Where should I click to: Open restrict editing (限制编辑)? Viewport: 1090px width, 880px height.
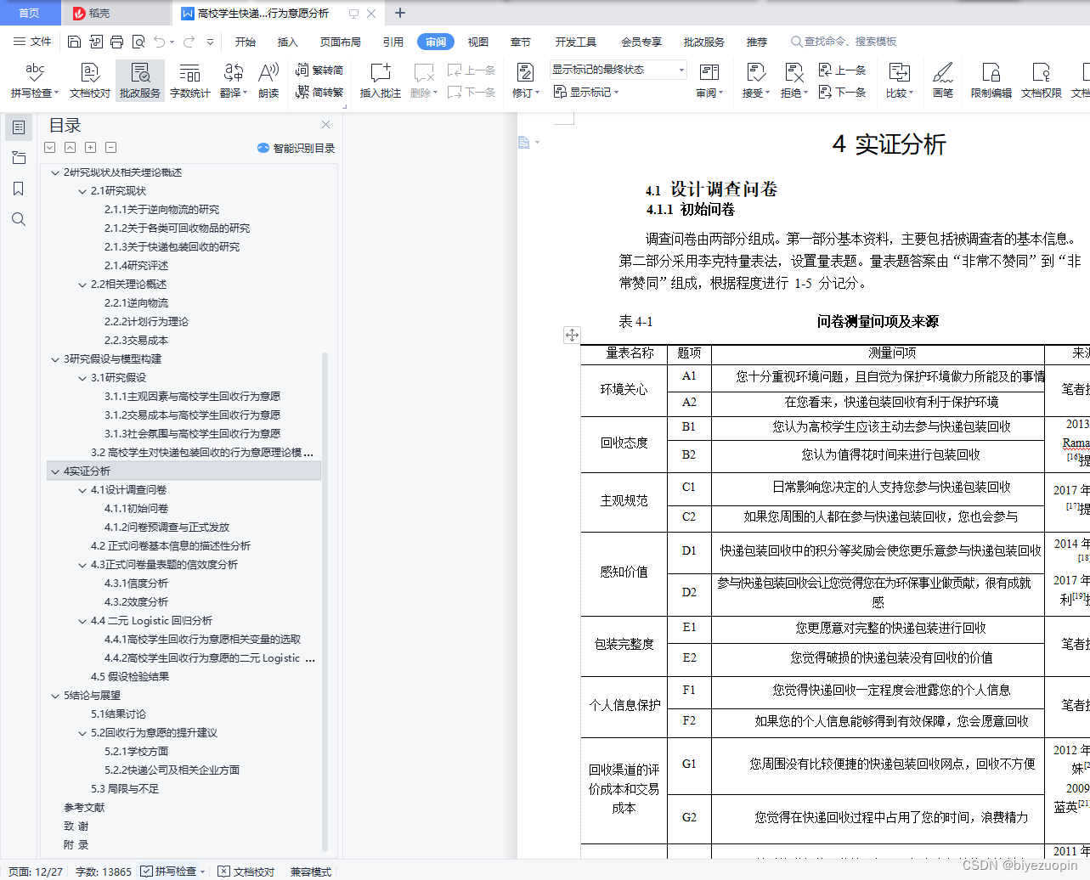coord(991,81)
